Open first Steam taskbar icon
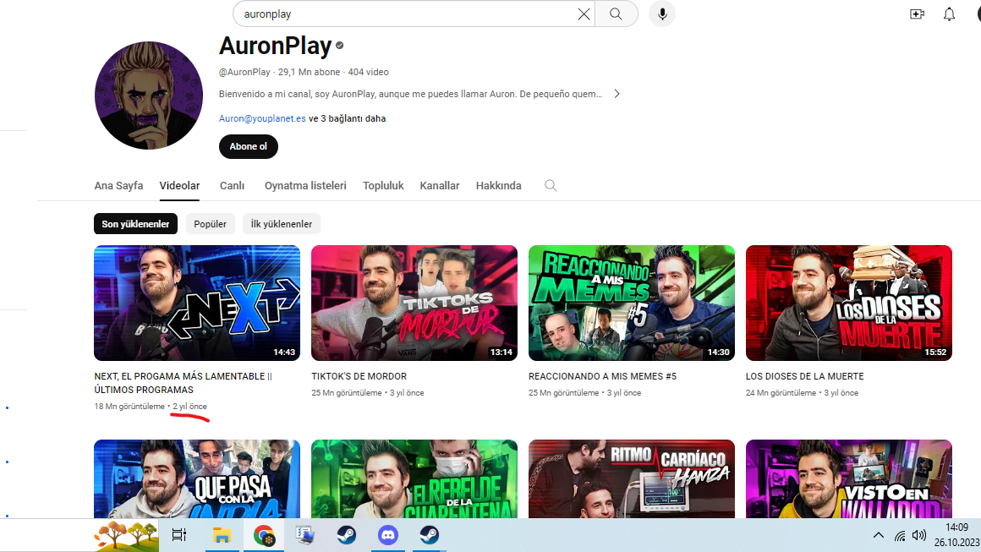The height and width of the screenshot is (552, 981). 346,535
